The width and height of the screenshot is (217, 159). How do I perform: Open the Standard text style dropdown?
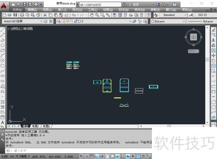pyautogui.click(x=173, y=15)
